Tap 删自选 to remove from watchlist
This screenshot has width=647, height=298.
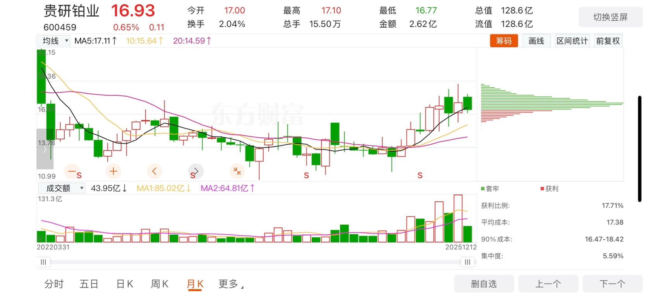484,284
